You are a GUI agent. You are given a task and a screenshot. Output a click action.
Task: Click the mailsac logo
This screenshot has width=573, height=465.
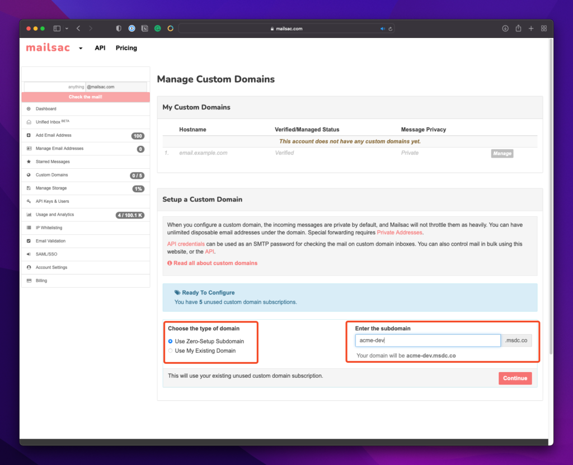(48, 48)
